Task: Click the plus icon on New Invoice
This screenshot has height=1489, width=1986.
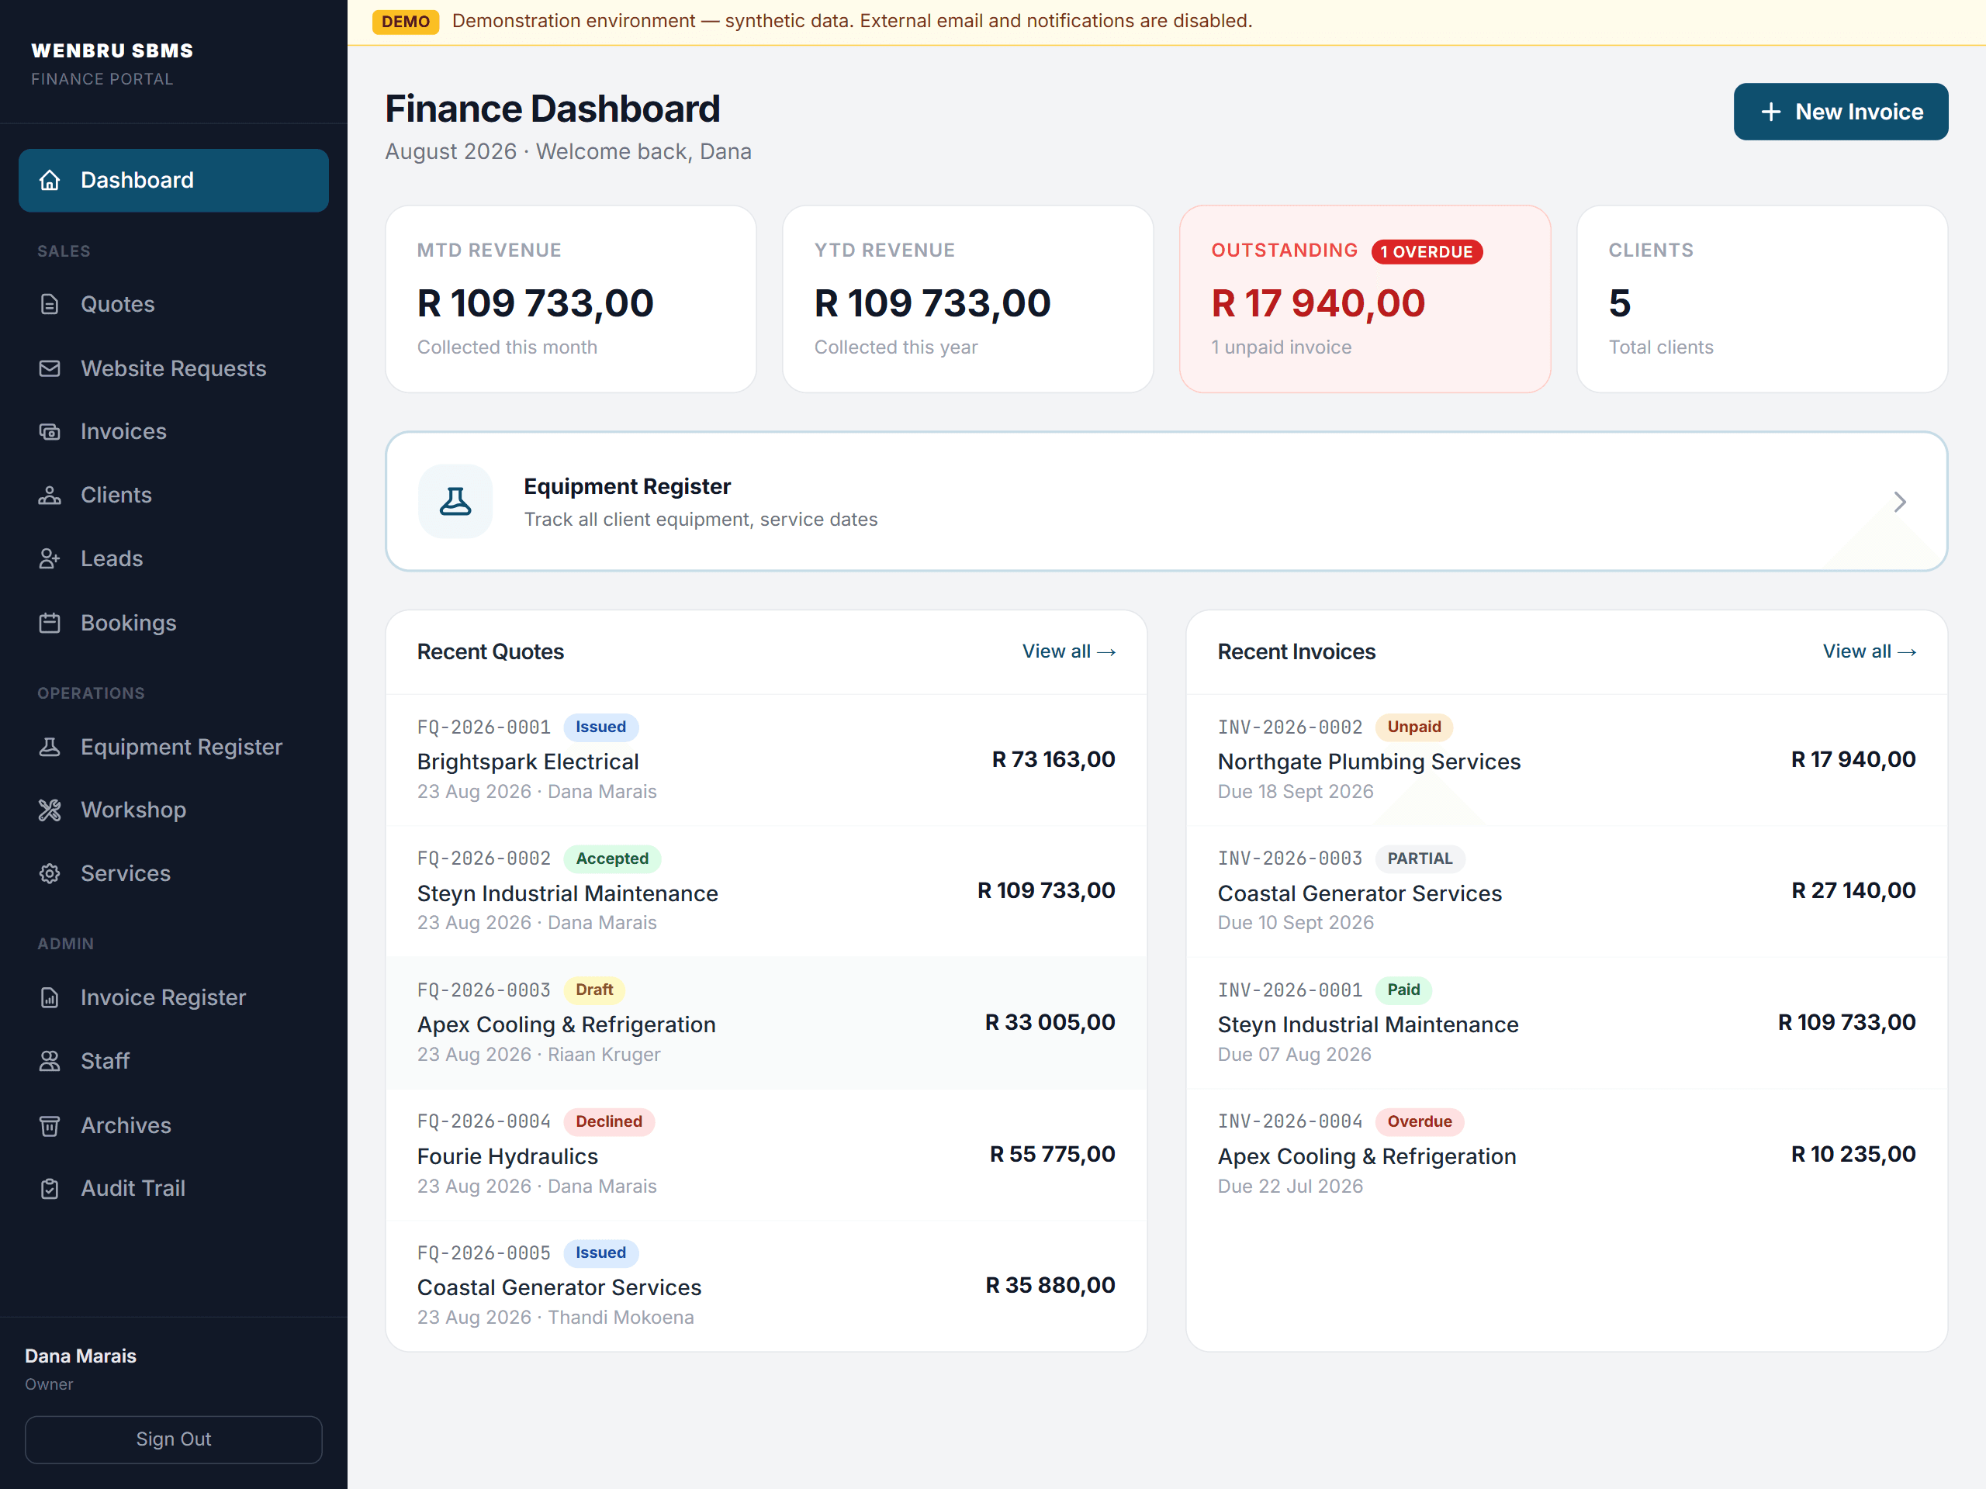Action: click(1770, 112)
